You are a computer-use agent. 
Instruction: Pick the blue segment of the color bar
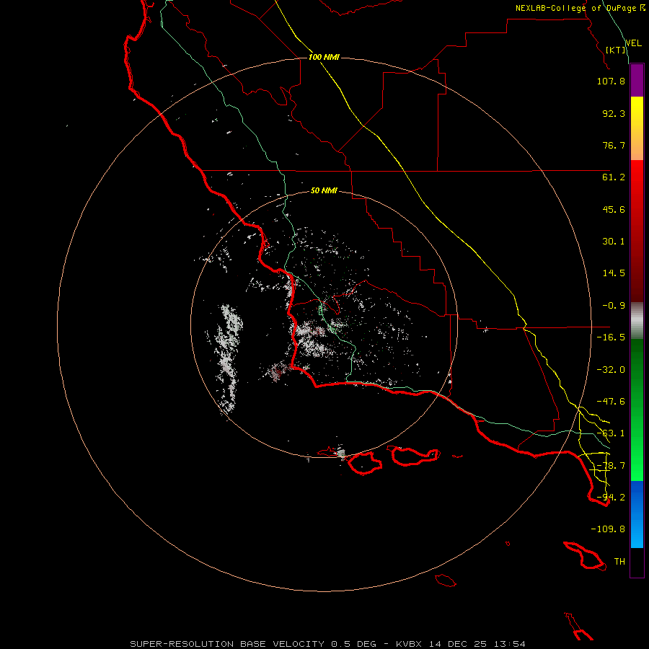(x=637, y=514)
